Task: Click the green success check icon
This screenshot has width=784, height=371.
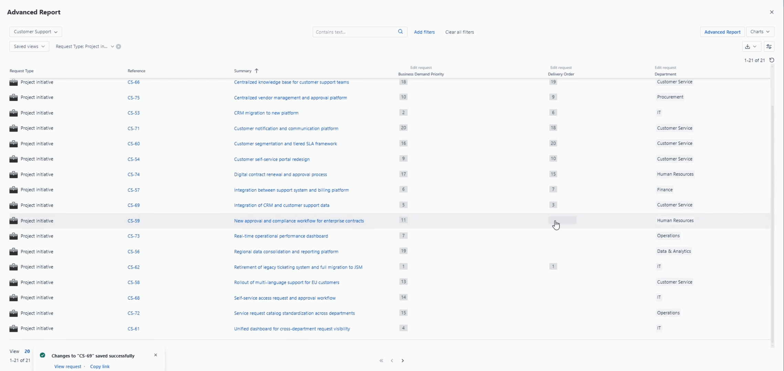Action: coord(42,355)
